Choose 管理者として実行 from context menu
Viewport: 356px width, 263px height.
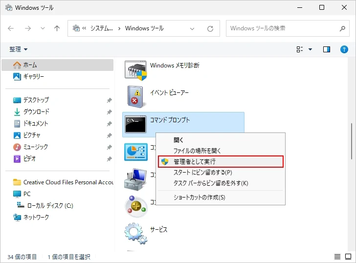221,162
